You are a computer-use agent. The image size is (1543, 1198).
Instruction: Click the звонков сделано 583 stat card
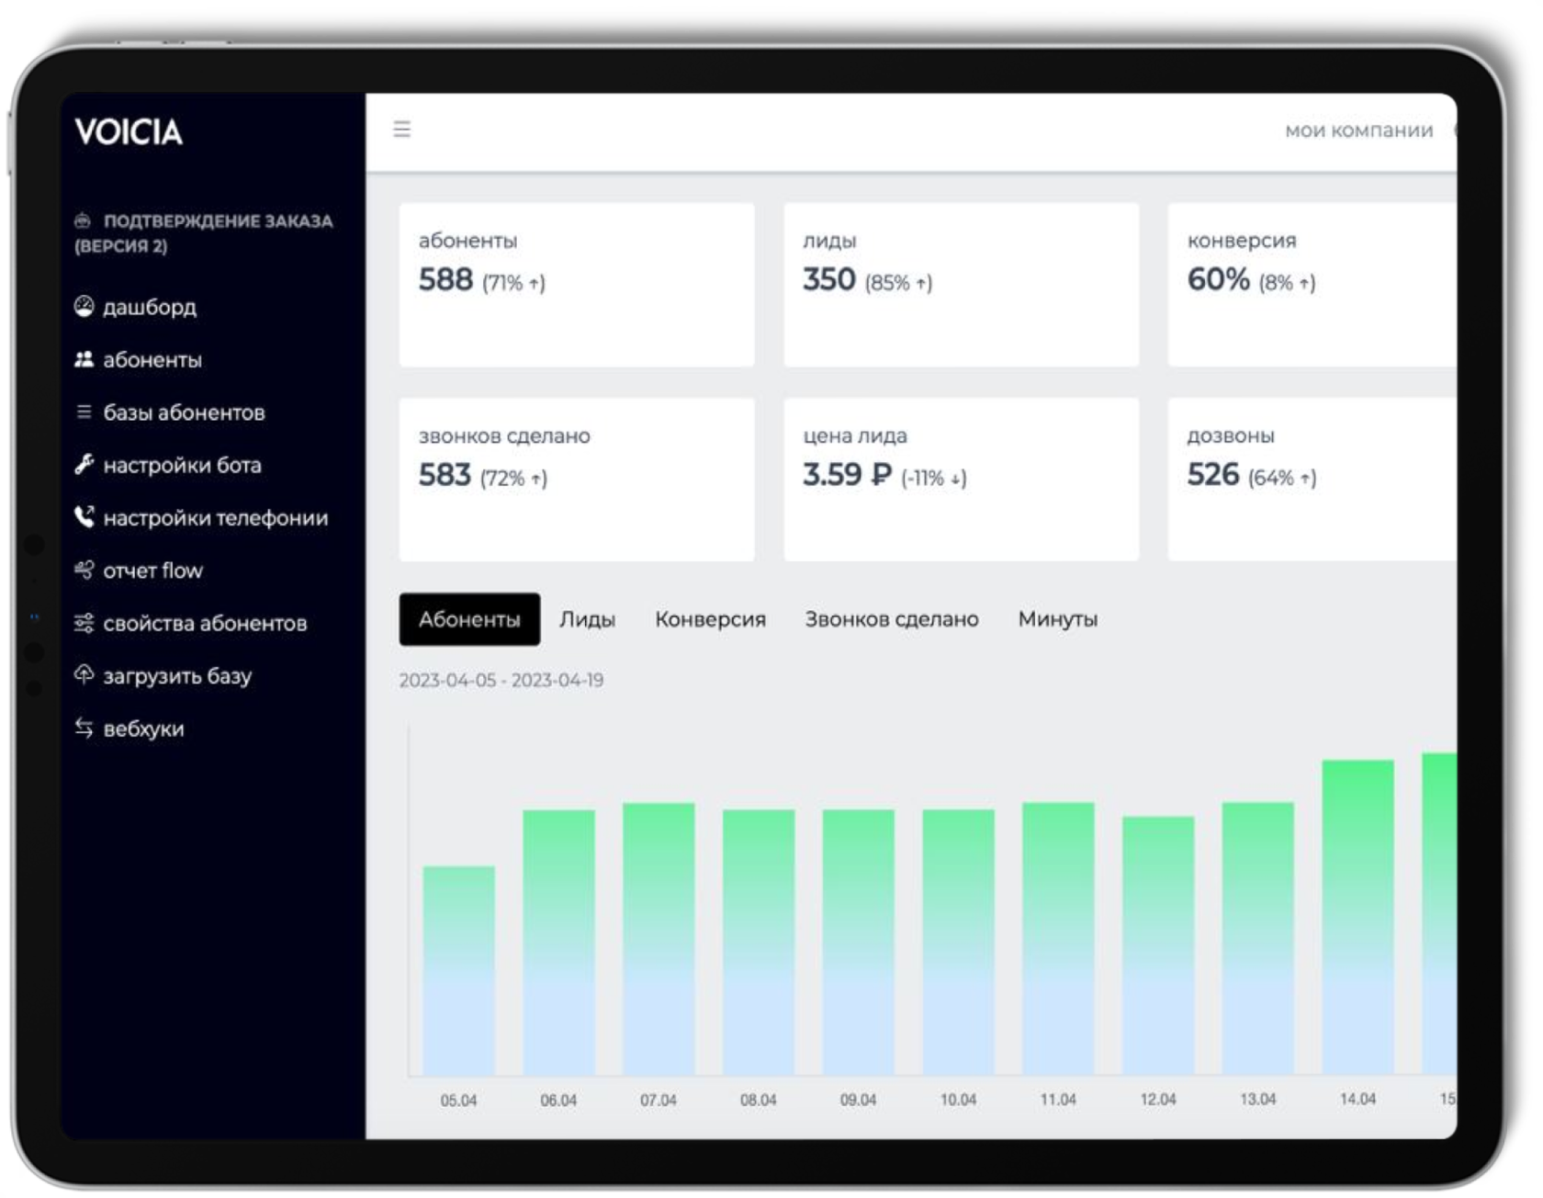click(x=577, y=480)
